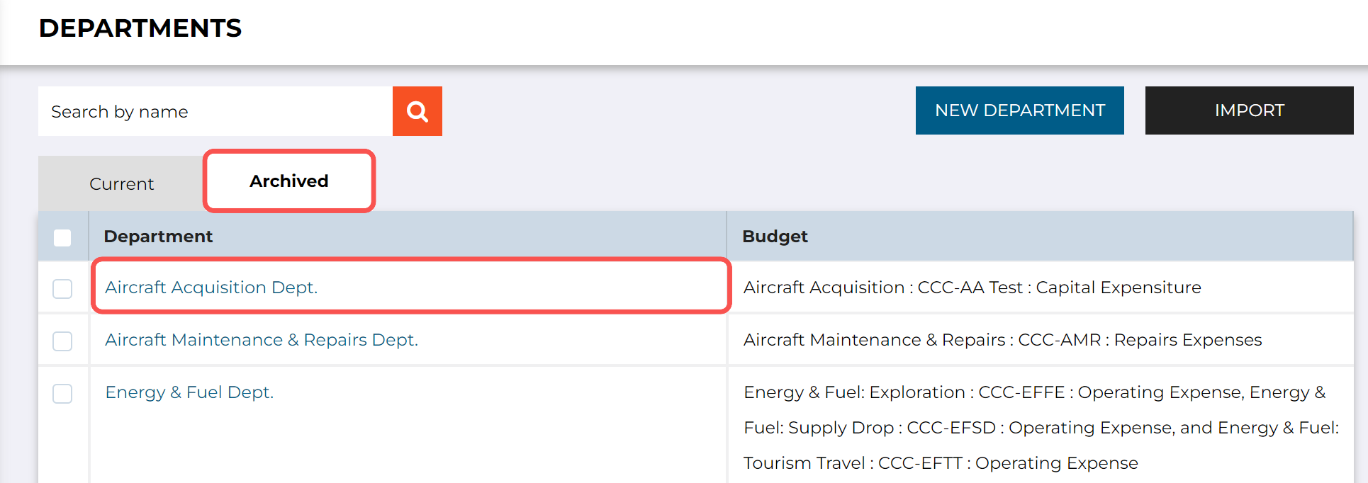Select the Archived tab
The image size is (1368, 483).
point(289,181)
